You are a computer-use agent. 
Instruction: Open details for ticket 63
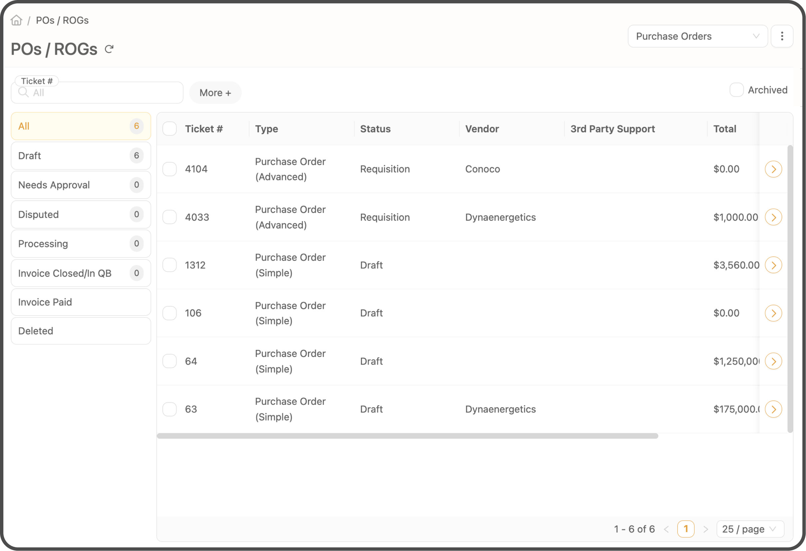coord(773,409)
